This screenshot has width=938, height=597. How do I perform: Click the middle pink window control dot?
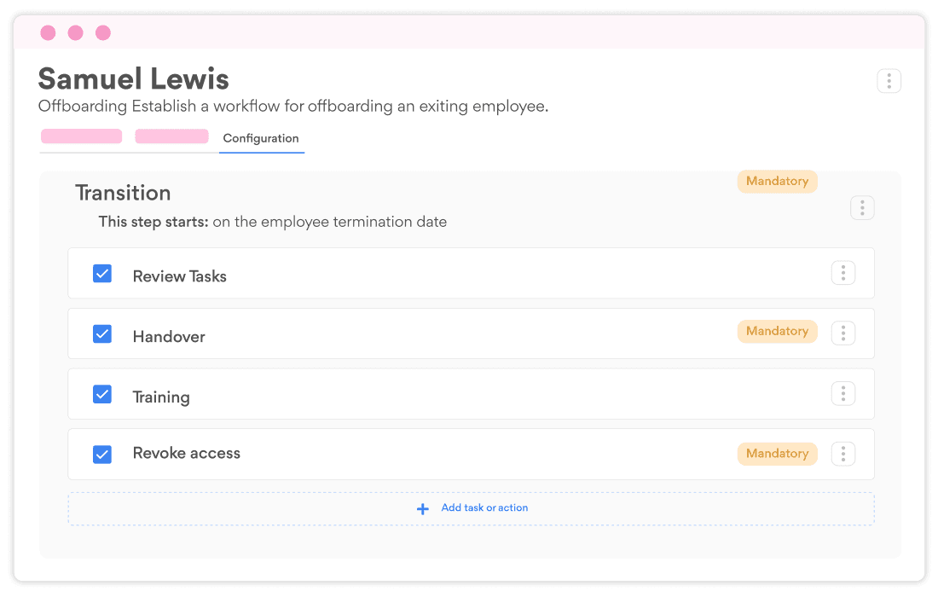(75, 32)
